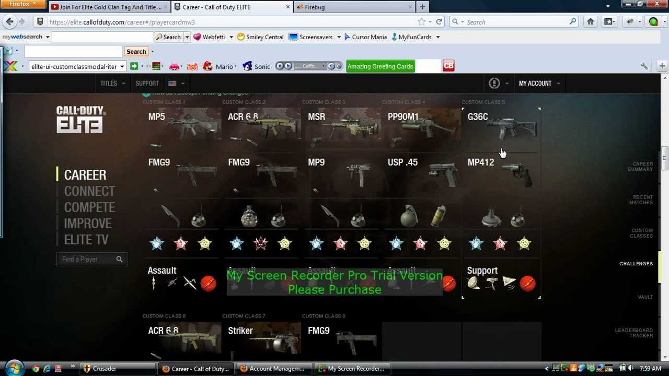Click the player search magnifier icon
This screenshot has width=669, height=376.
coord(119,259)
